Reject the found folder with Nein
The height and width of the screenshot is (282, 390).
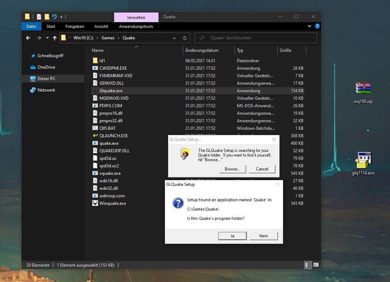(263, 236)
